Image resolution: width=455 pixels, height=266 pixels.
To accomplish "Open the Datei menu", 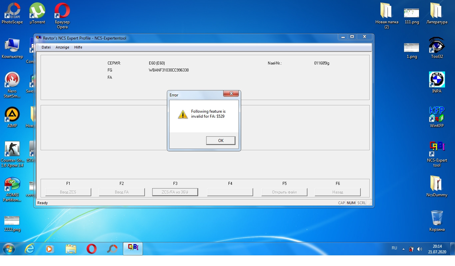I will (46, 47).
